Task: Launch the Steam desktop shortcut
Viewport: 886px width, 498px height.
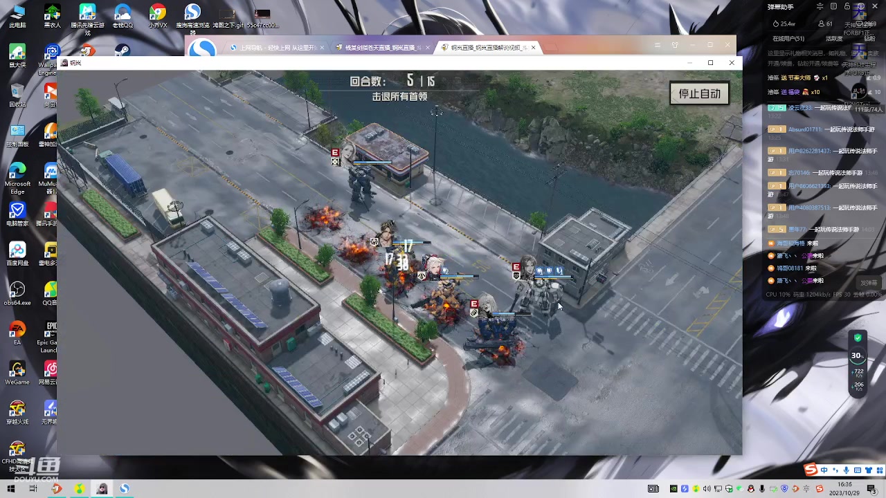Action: tap(122, 50)
